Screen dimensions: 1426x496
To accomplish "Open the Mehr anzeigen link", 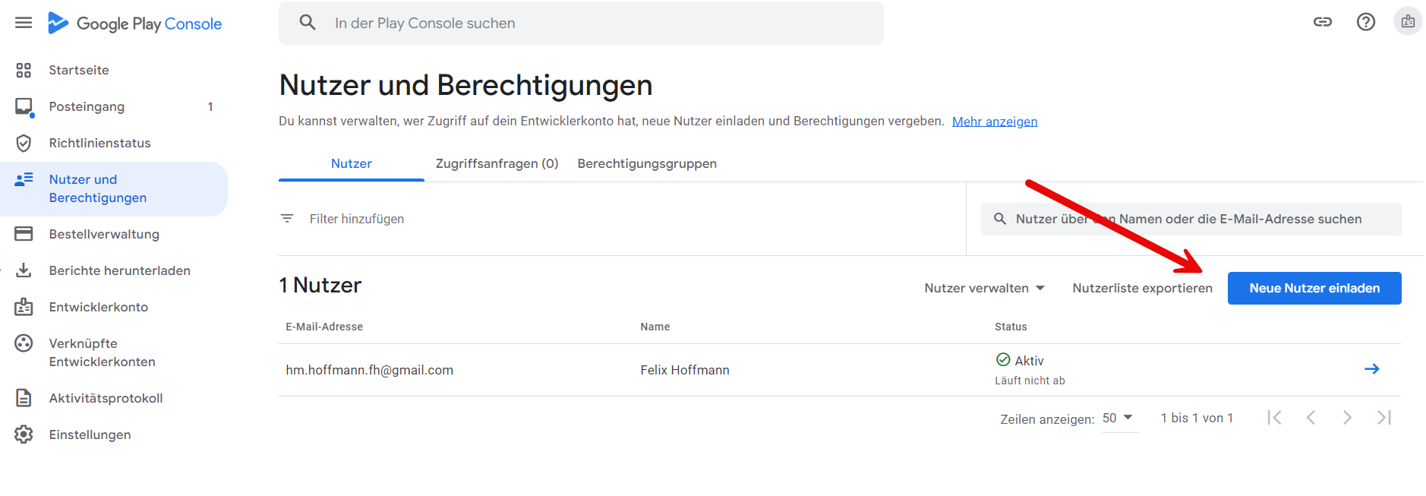I will (x=995, y=122).
